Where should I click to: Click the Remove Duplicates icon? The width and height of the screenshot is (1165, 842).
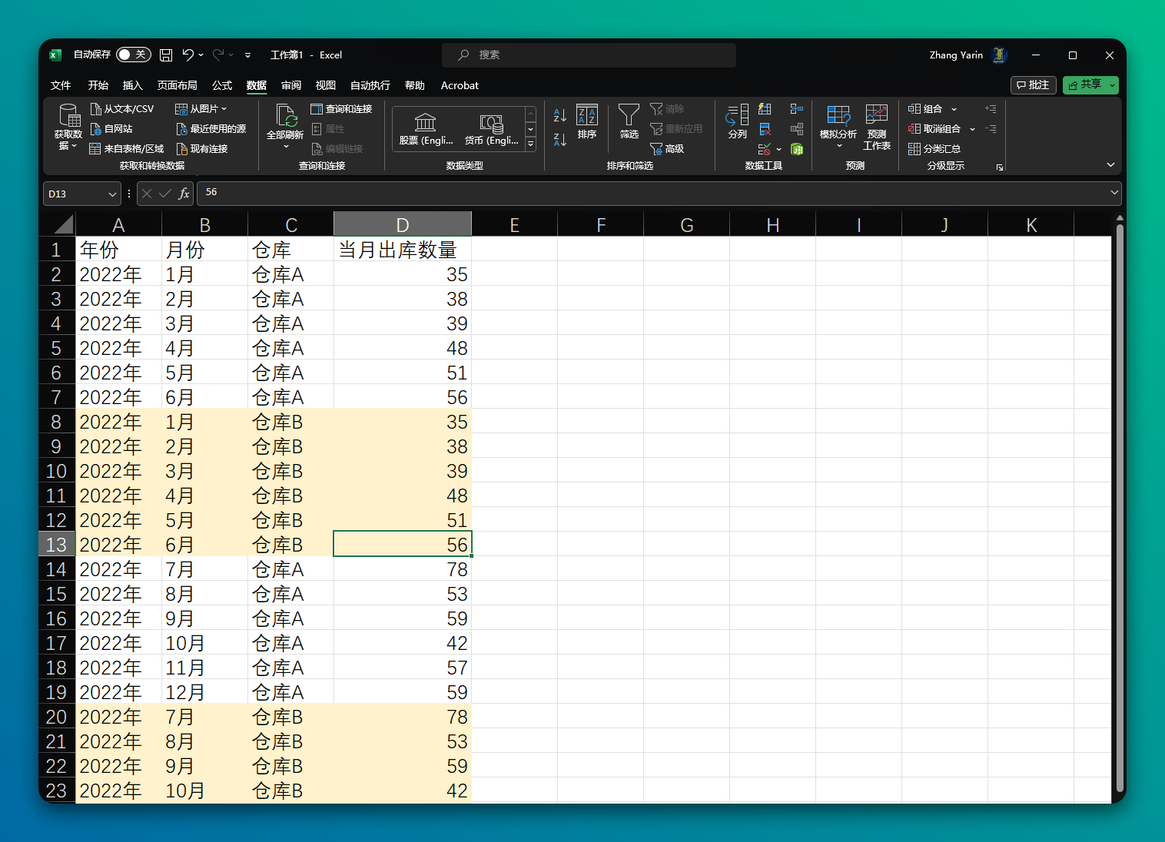765,129
